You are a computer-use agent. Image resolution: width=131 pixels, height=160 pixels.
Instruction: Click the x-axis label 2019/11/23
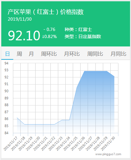point(55,144)
